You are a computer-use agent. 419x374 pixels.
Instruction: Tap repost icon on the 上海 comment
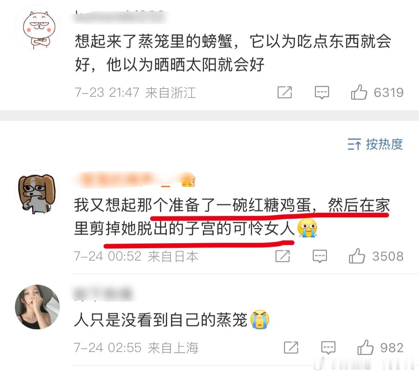[291, 348]
